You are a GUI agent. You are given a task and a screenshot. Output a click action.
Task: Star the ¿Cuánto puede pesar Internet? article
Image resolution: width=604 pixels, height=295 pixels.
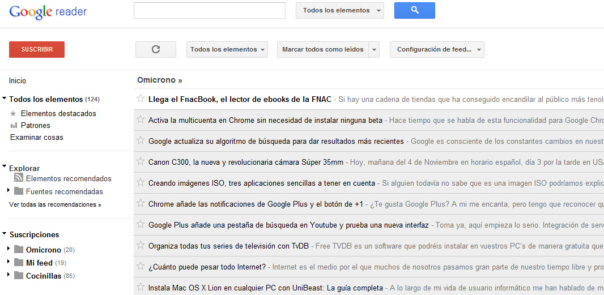[x=141, y=266]
